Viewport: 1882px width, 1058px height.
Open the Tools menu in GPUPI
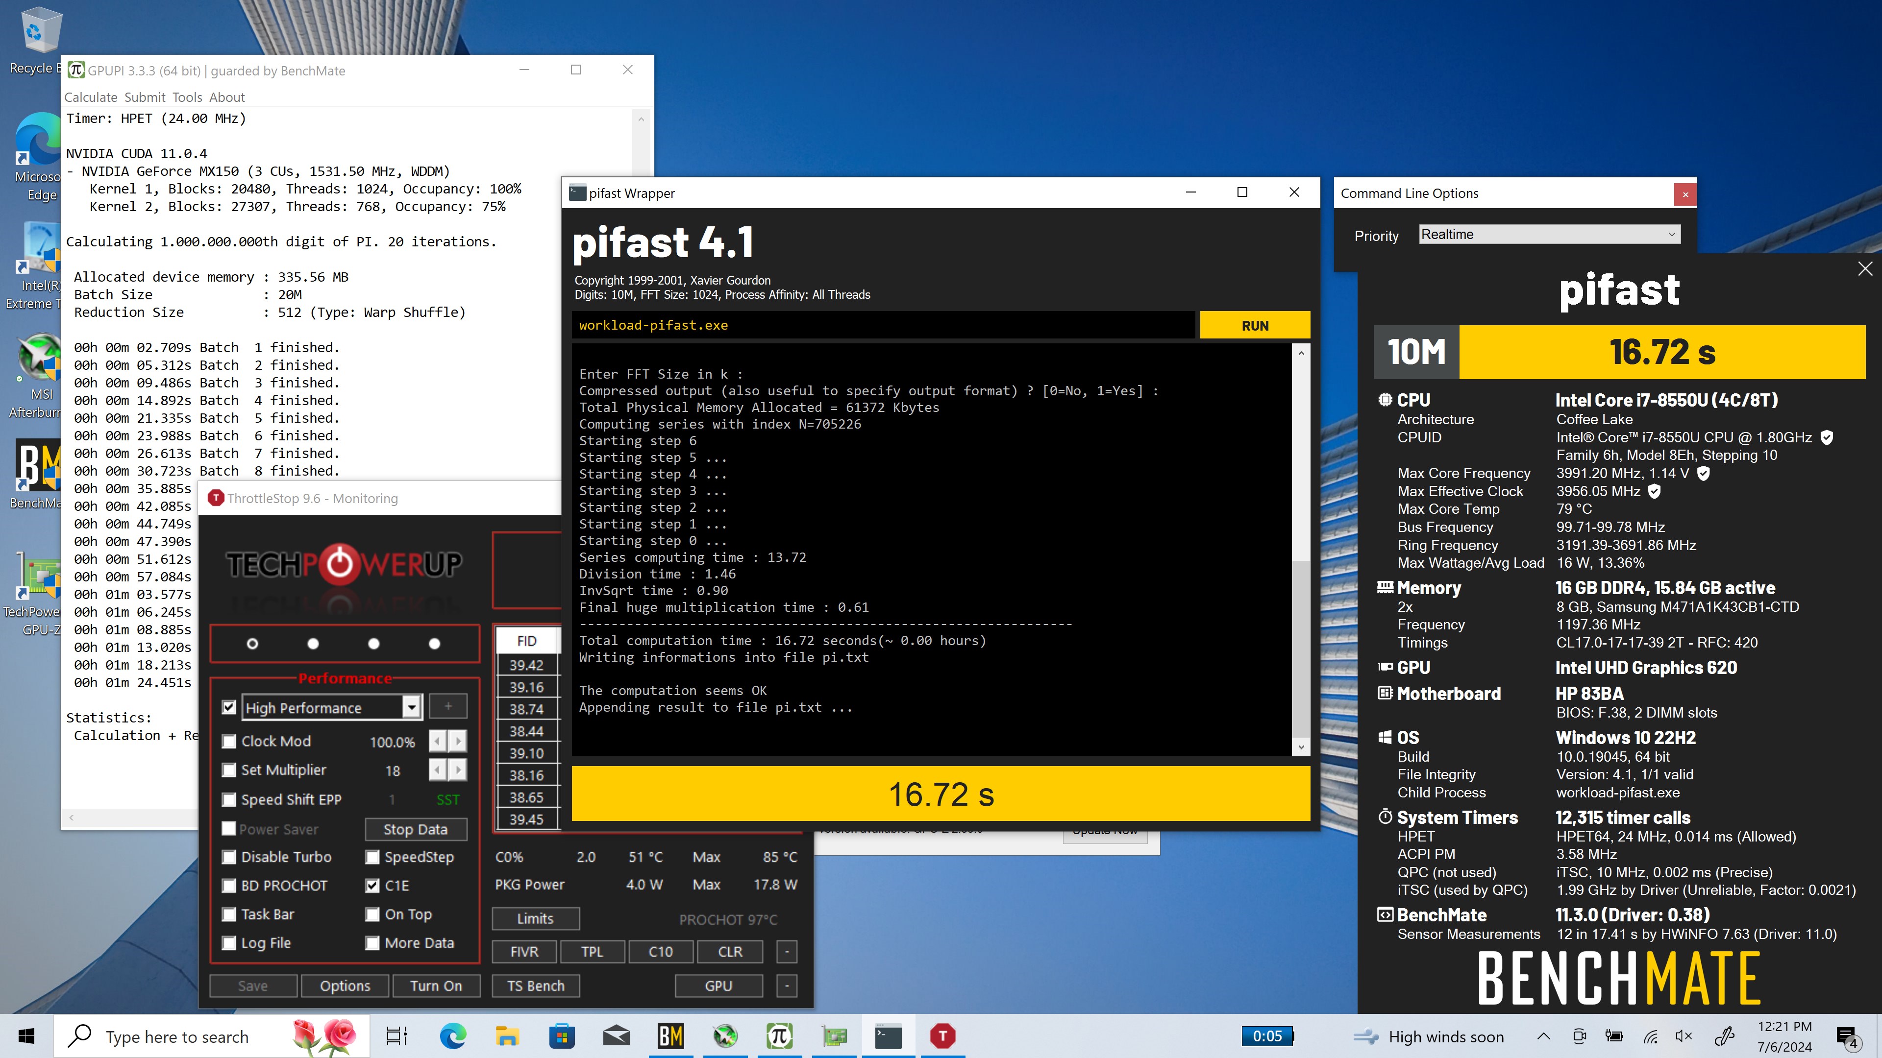tap(187, 97)
